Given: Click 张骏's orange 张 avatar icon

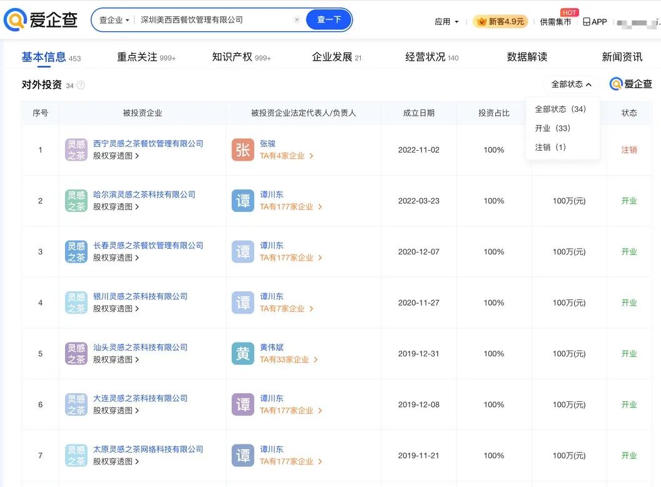Looking at the screenshot, I should (242, 150).
